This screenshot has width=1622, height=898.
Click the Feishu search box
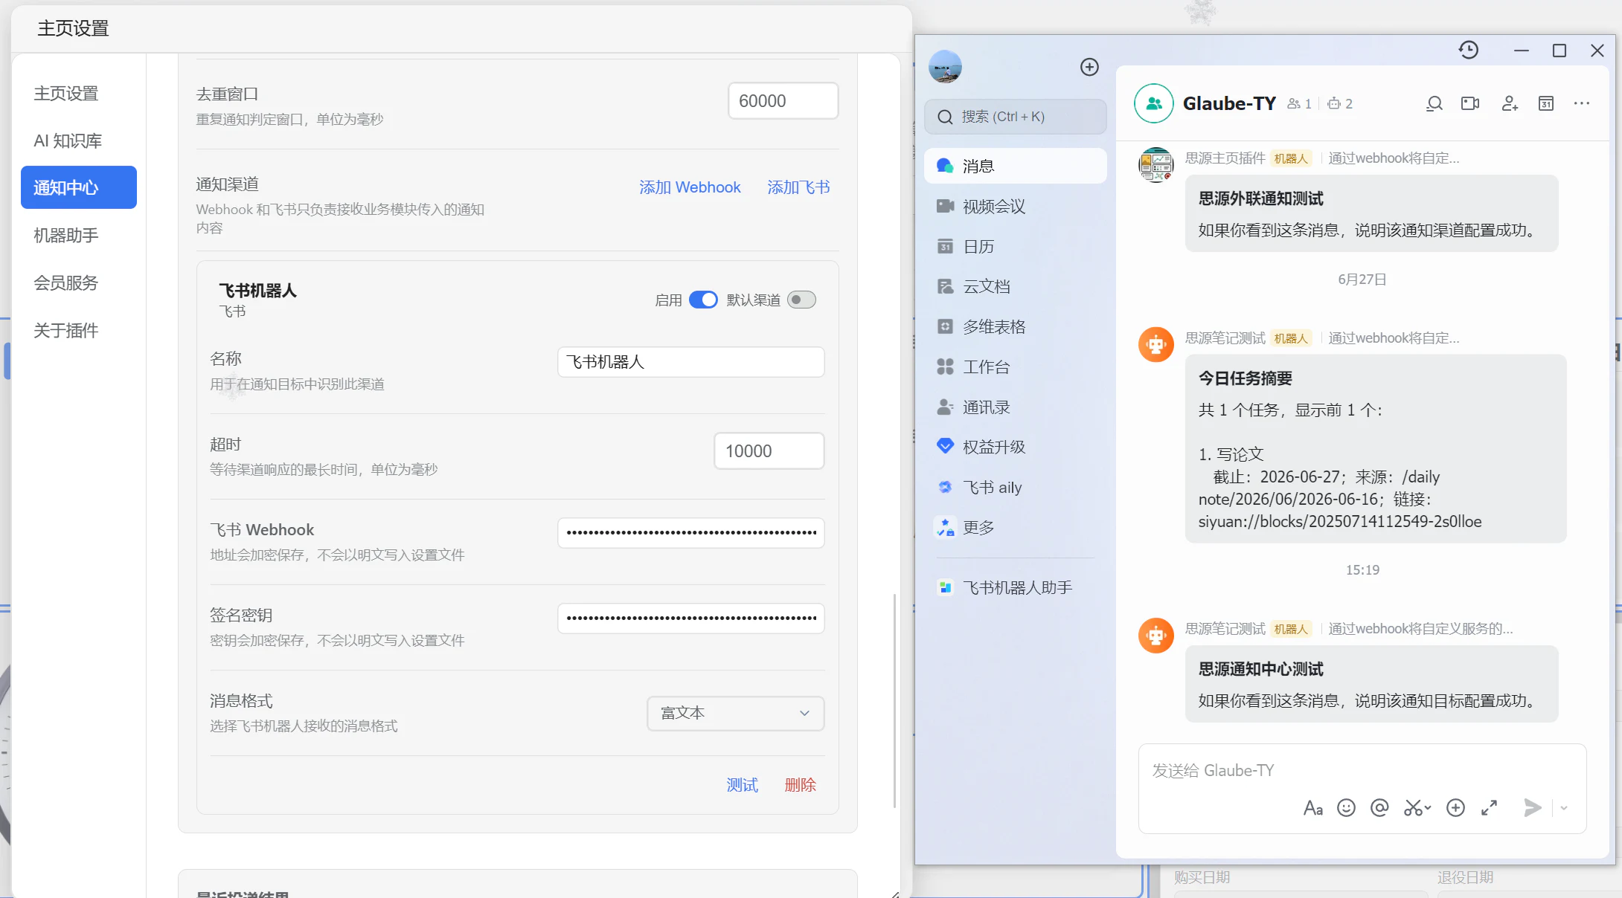1015,117
